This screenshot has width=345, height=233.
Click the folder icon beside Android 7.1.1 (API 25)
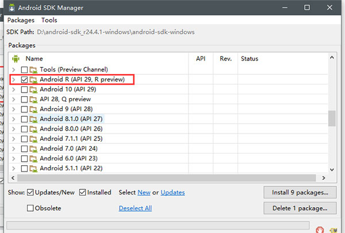point(33,138)
